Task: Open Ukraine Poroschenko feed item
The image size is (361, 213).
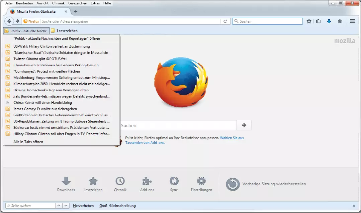Action: pos(61,90)
